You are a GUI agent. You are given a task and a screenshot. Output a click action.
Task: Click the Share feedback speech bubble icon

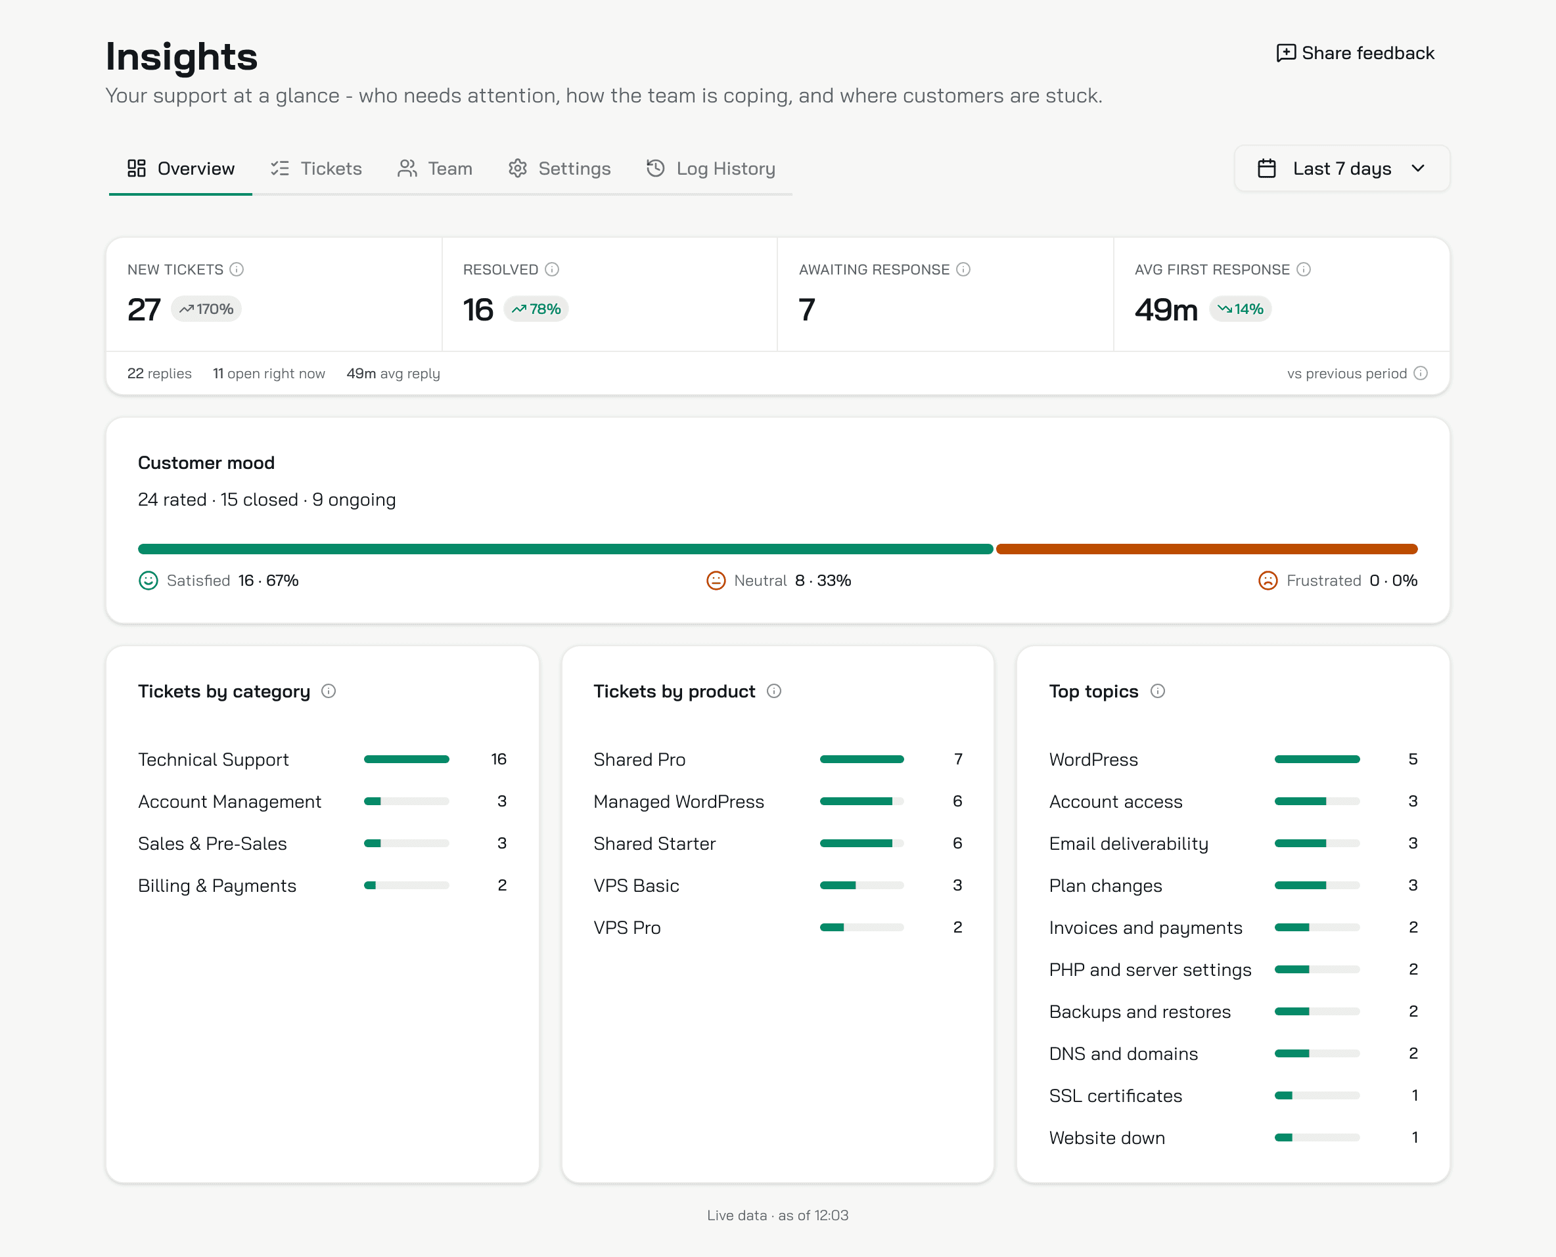(x=1286, y=53)
